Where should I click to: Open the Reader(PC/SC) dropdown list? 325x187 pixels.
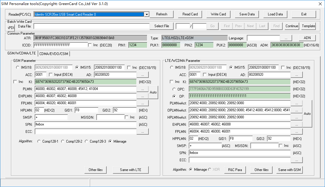point(146,14)
